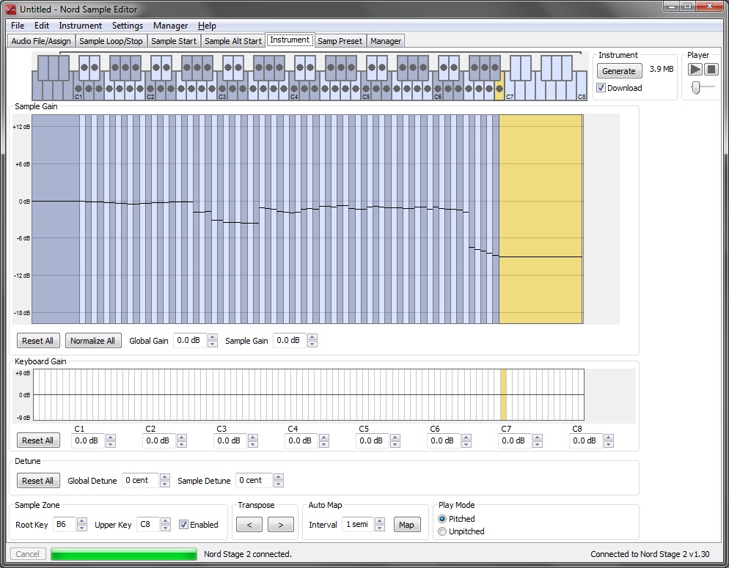The height and width of the screenshot is (568, 729).
Task: Select the Unpitched play mode
Action: 442,531
